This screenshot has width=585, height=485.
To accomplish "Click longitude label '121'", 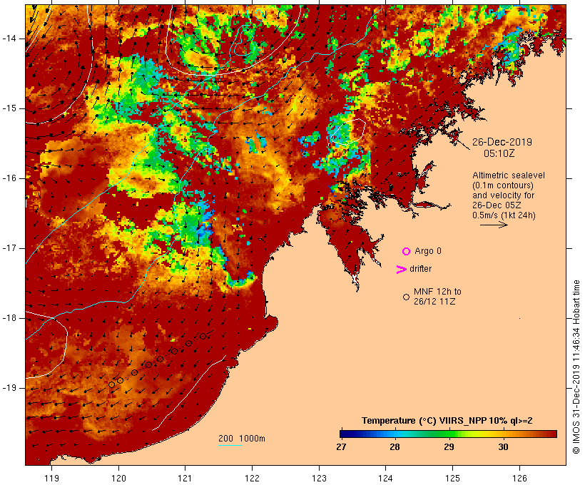I will (185, 478).
